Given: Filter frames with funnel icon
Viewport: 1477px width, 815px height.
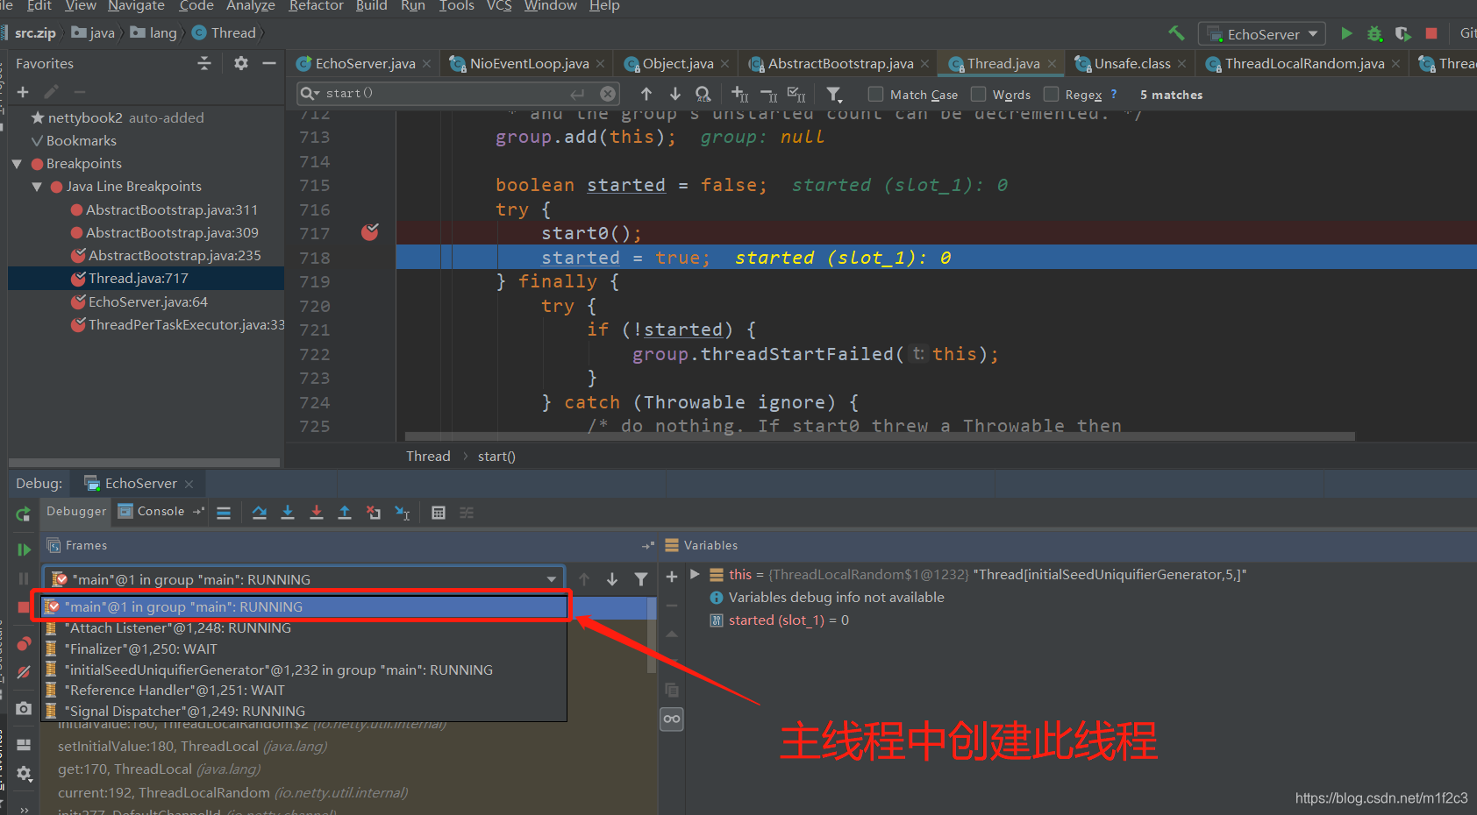Looking at the screenshot, I should 641,578.
